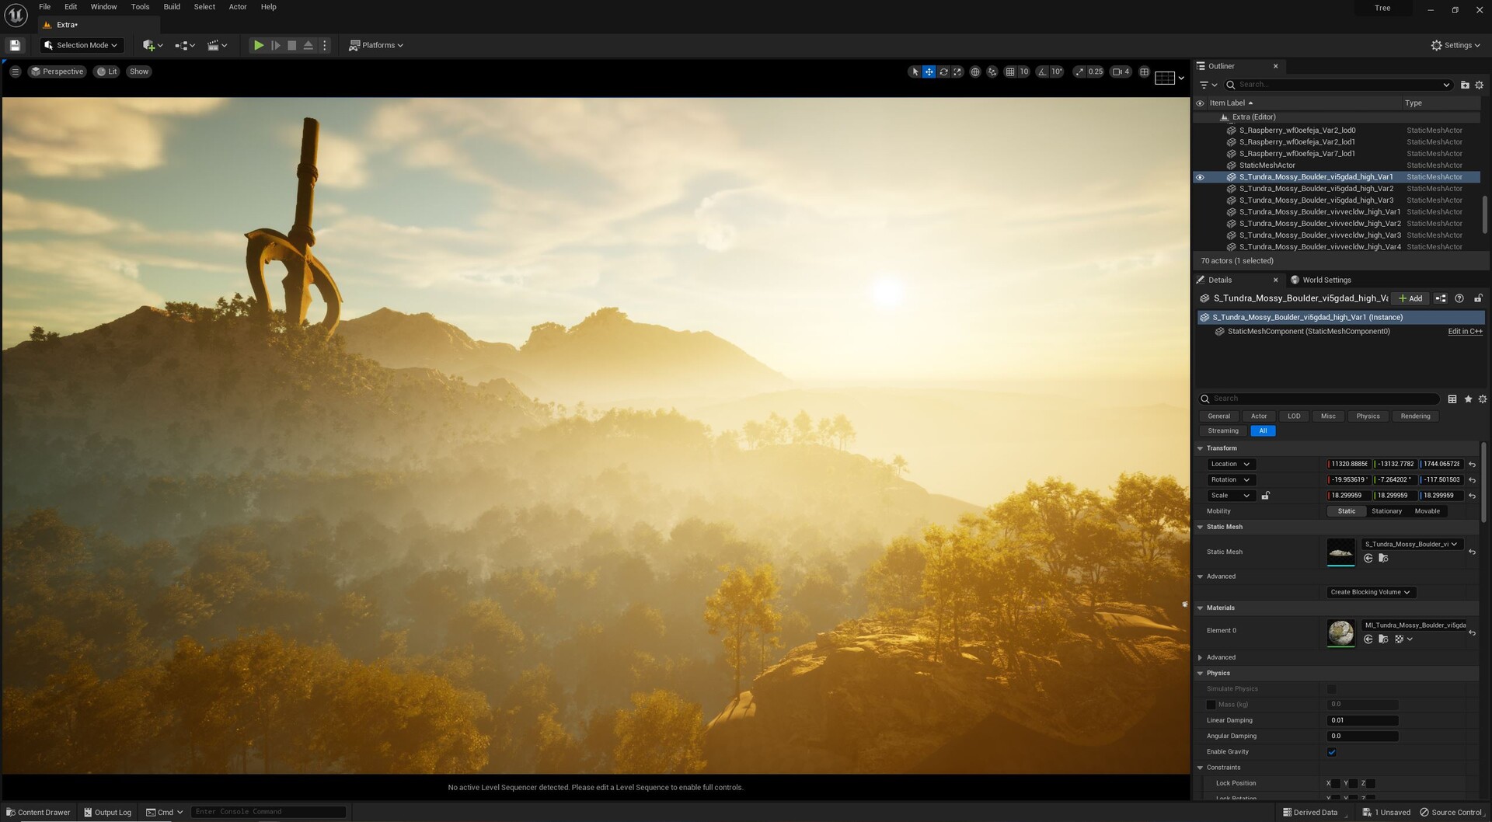Viewport: 1492px width, 822px height.
Task: Start Play In Editor with green play button
Action: pyautogui.click(x=259, y=45)
